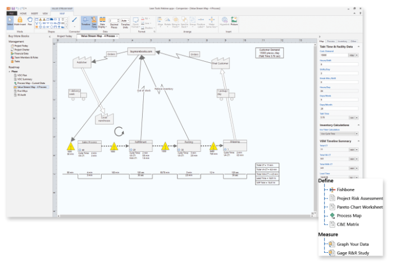Click the Buy More Books link
The image size is (410, 273).
pyautogui.click(x=19, y=36)
